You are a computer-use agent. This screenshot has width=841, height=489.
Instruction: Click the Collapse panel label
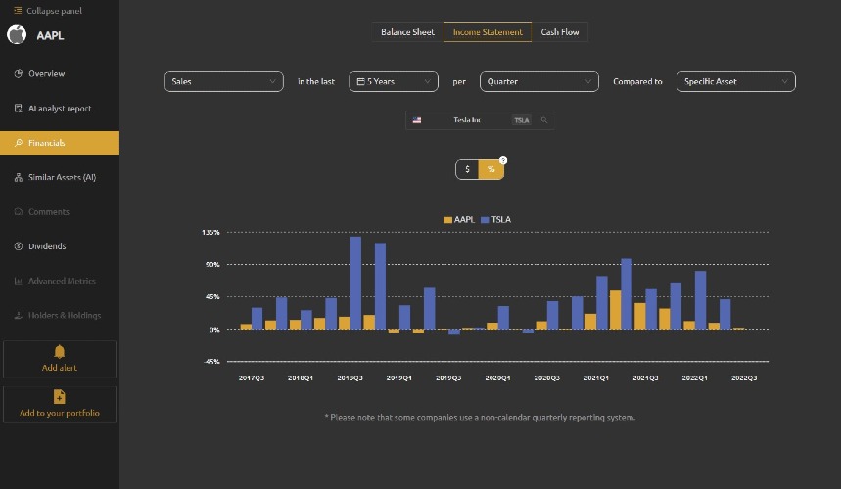[54, 10]
